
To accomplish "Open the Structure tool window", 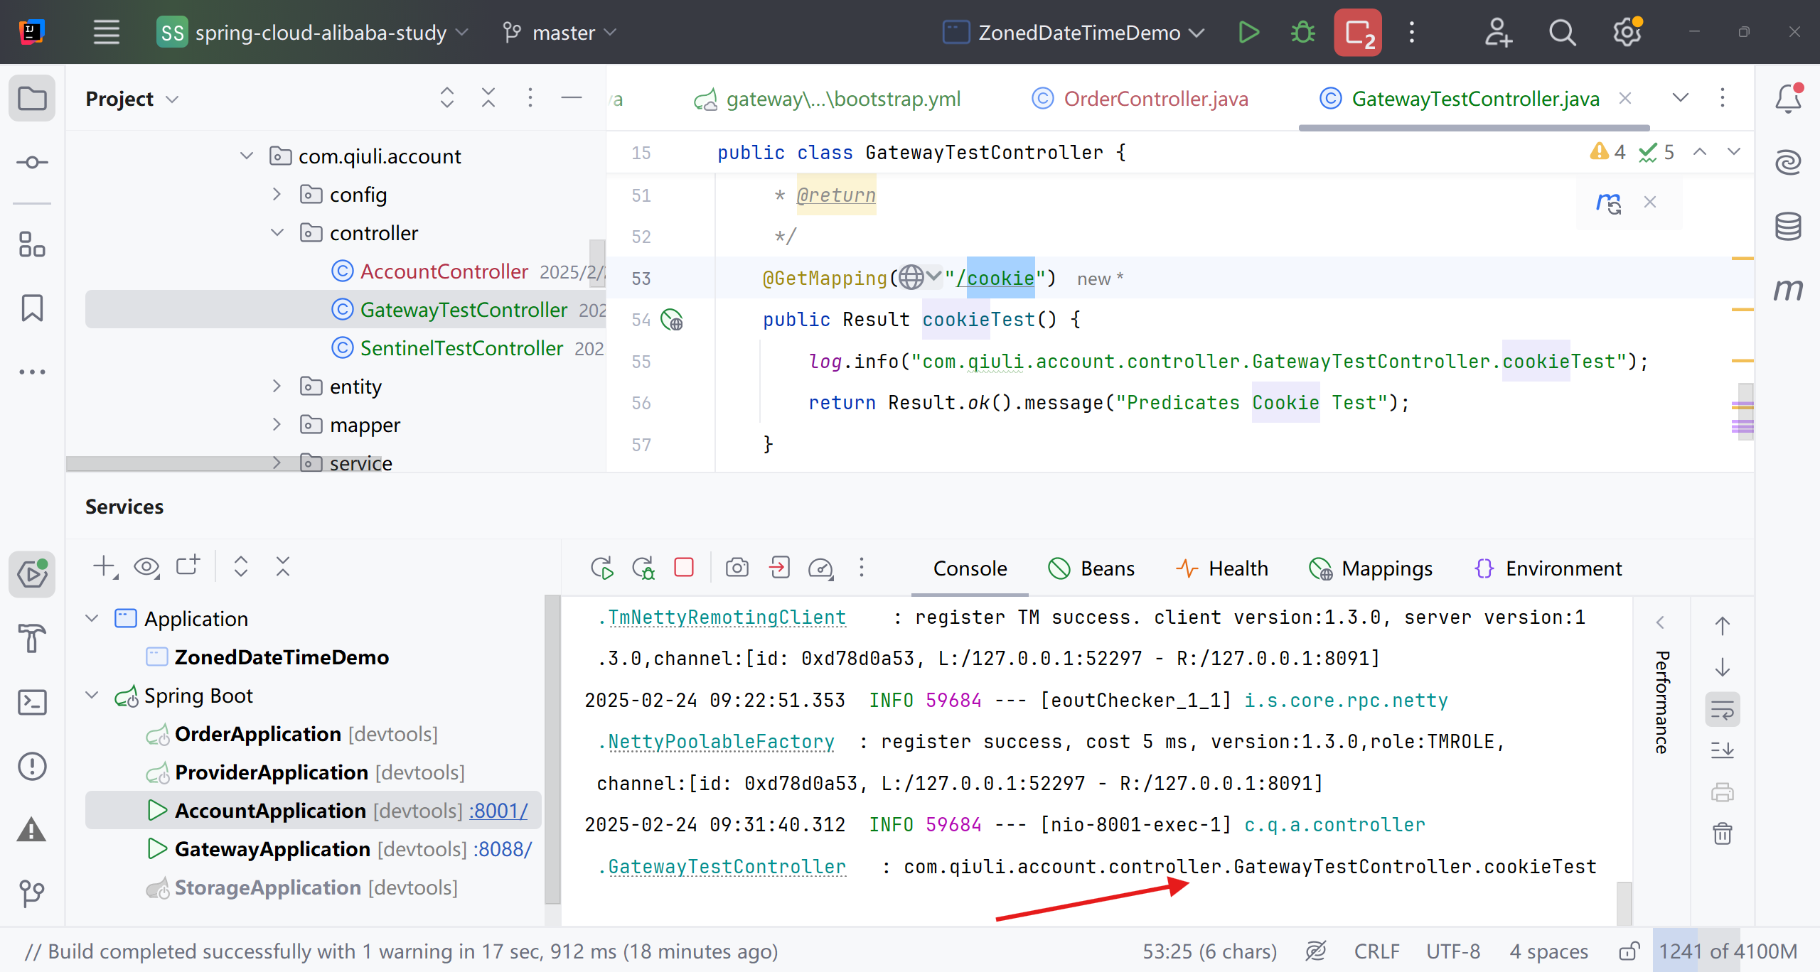I will [32, 244].
